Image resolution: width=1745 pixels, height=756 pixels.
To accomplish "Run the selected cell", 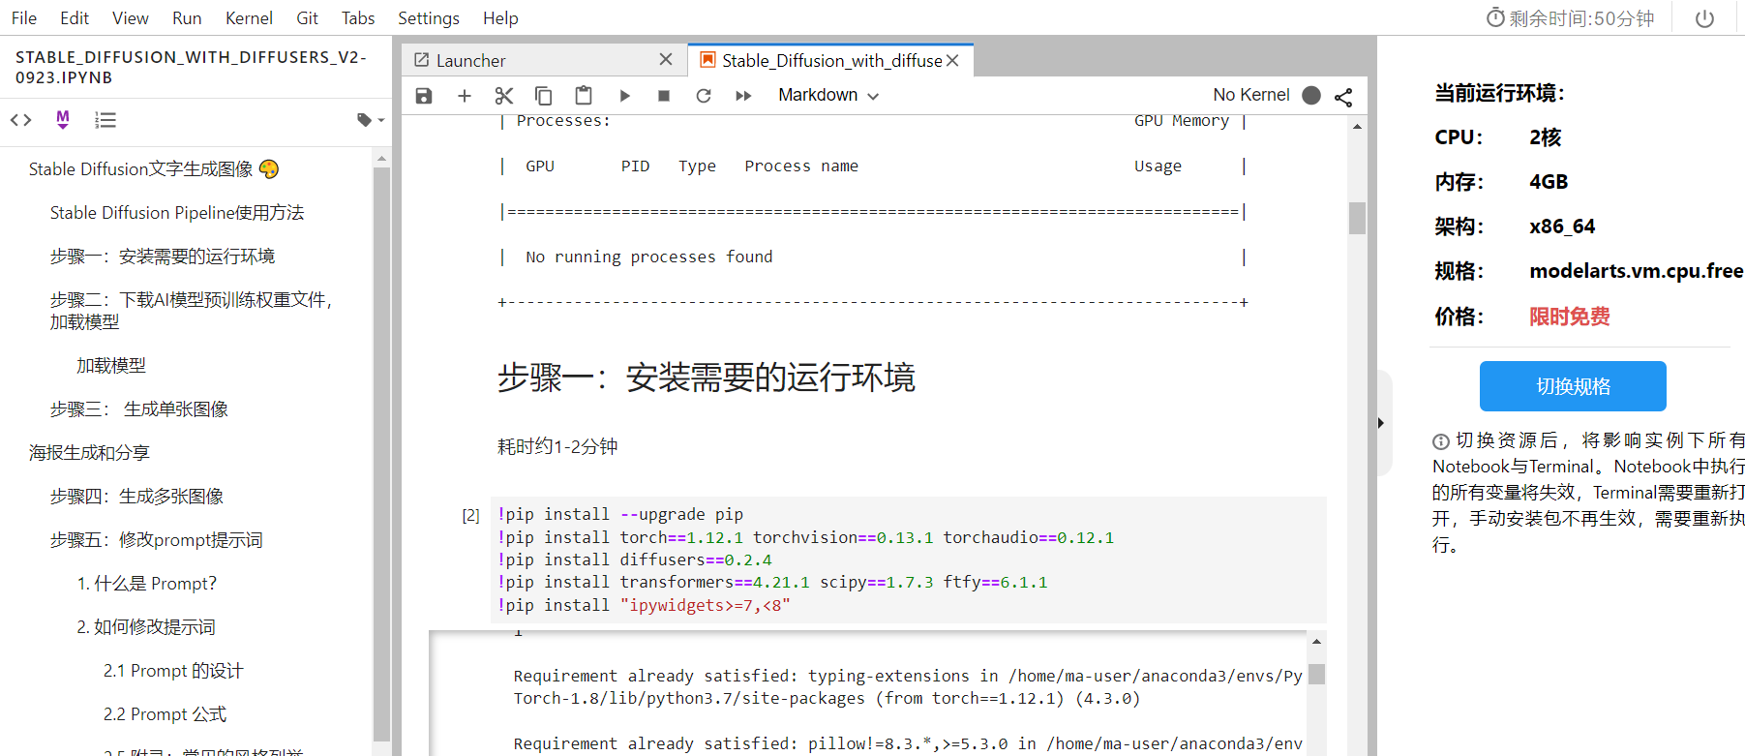I will [x=624, y=96].
